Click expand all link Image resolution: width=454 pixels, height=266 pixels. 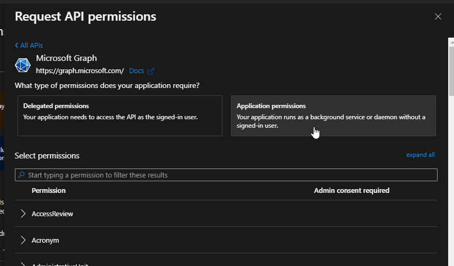click(421, 155)
